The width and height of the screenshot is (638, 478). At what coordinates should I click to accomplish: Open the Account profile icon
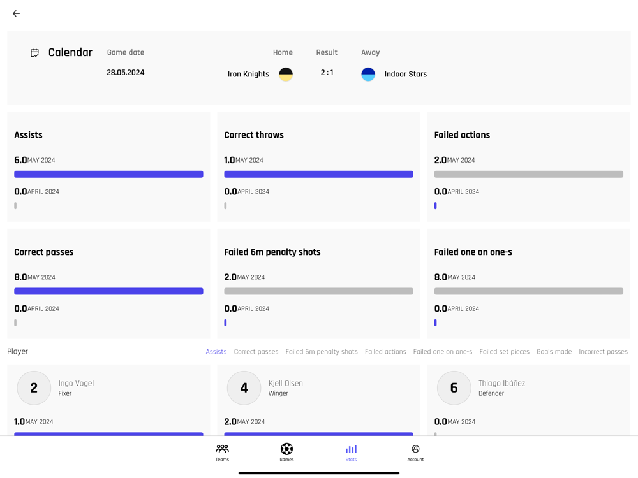click(x=415, y=449)
